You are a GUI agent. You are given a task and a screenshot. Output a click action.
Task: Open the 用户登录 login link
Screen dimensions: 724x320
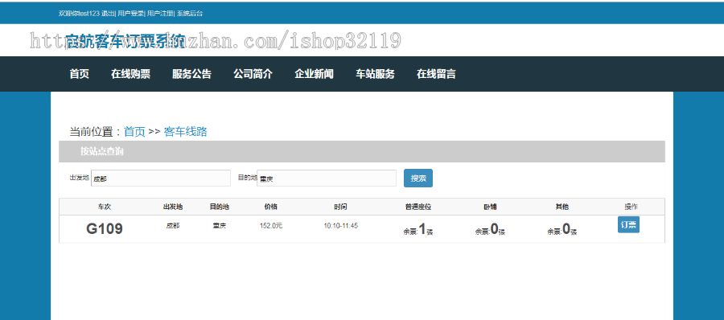tap(130, 14)
